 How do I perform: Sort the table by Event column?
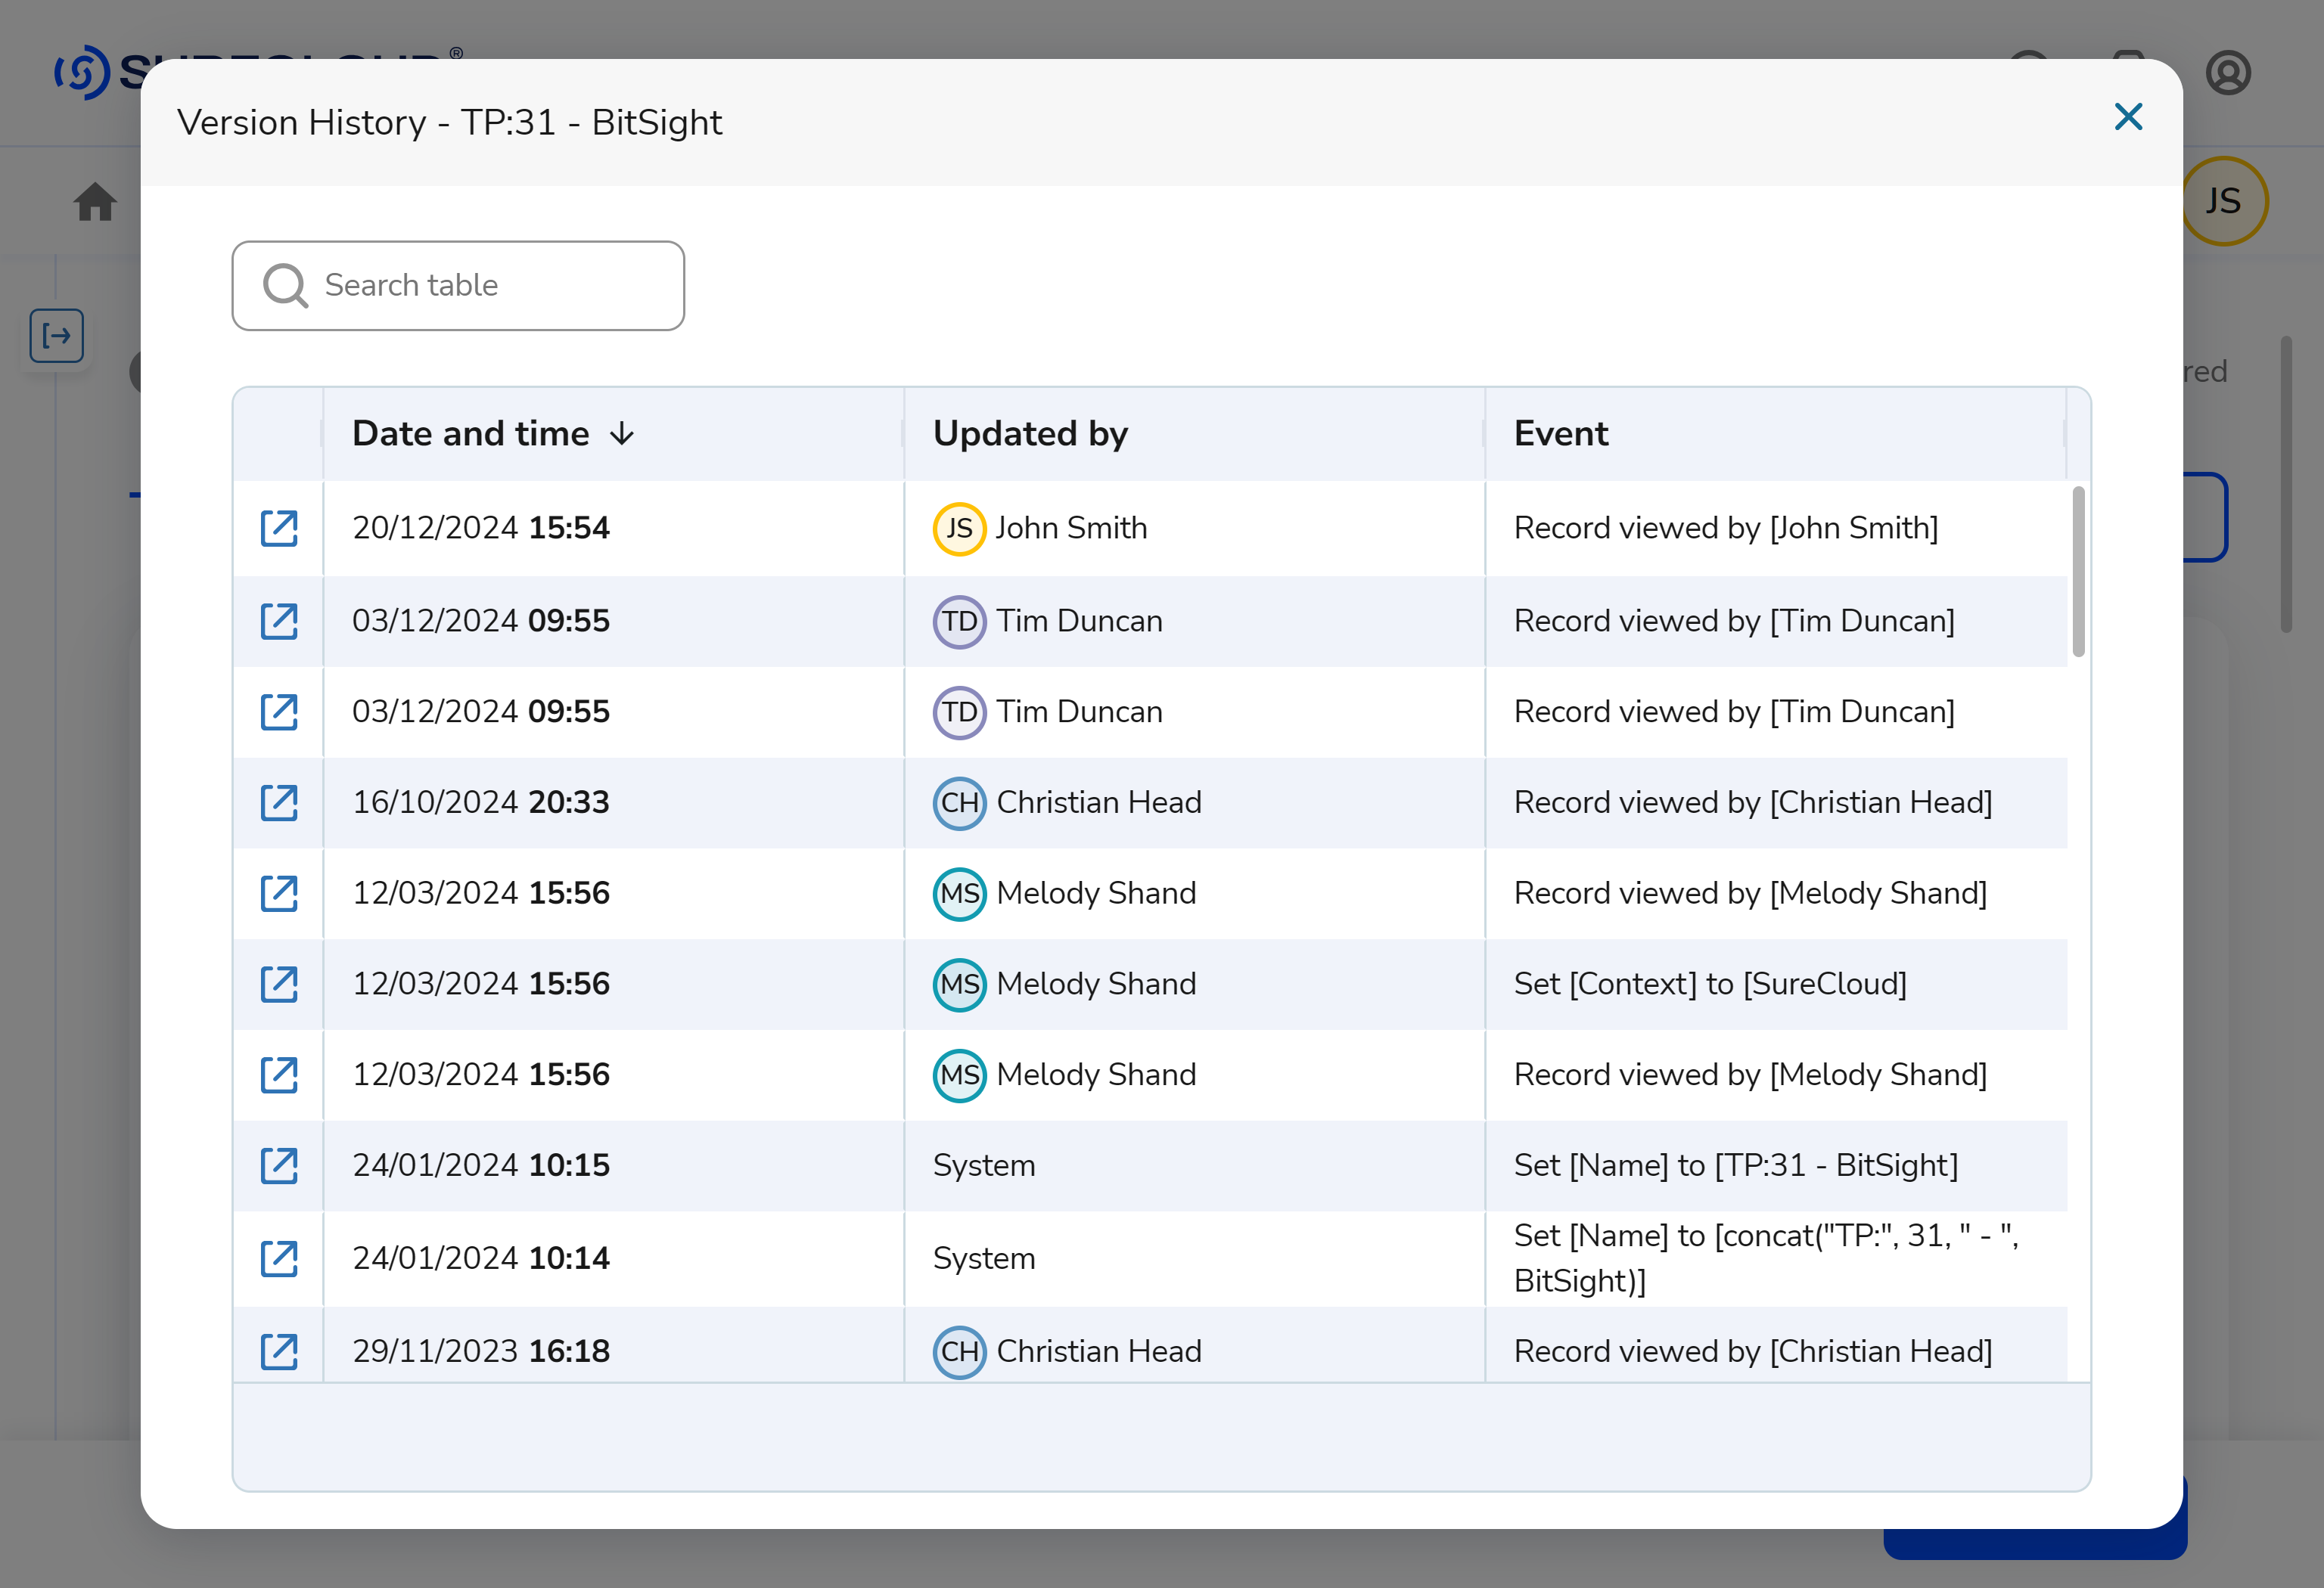1561,433
